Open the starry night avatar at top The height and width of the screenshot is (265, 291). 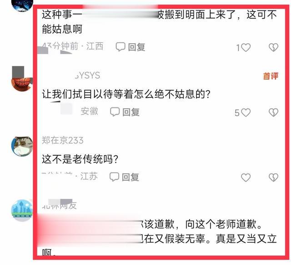[x=22, y=5]
